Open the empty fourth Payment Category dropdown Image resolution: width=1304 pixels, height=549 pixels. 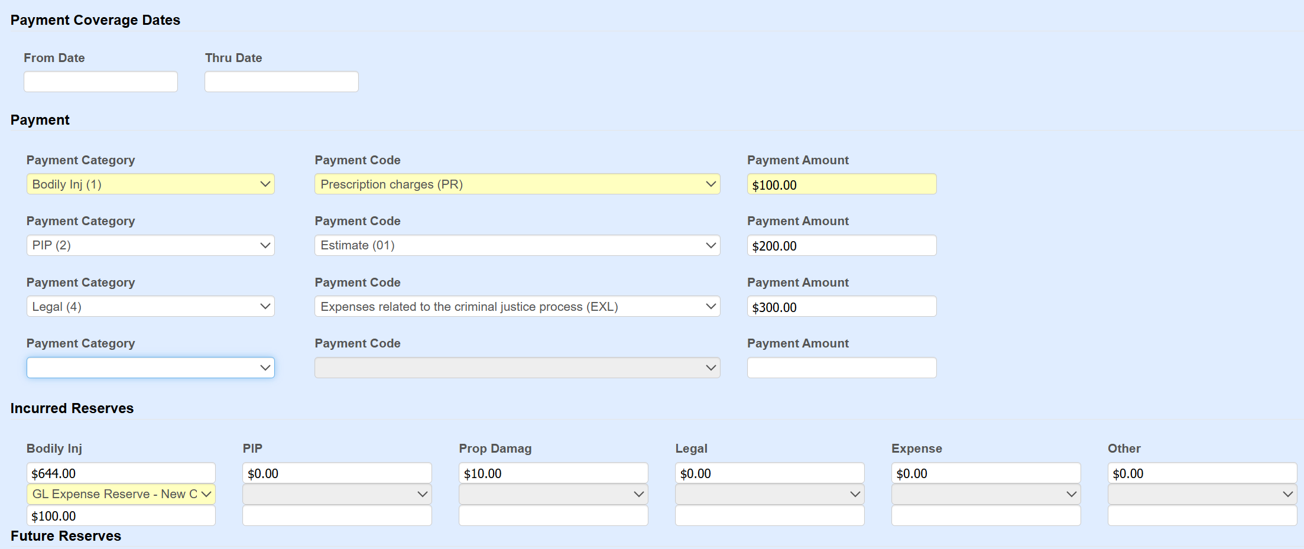(x=150, y=368)
